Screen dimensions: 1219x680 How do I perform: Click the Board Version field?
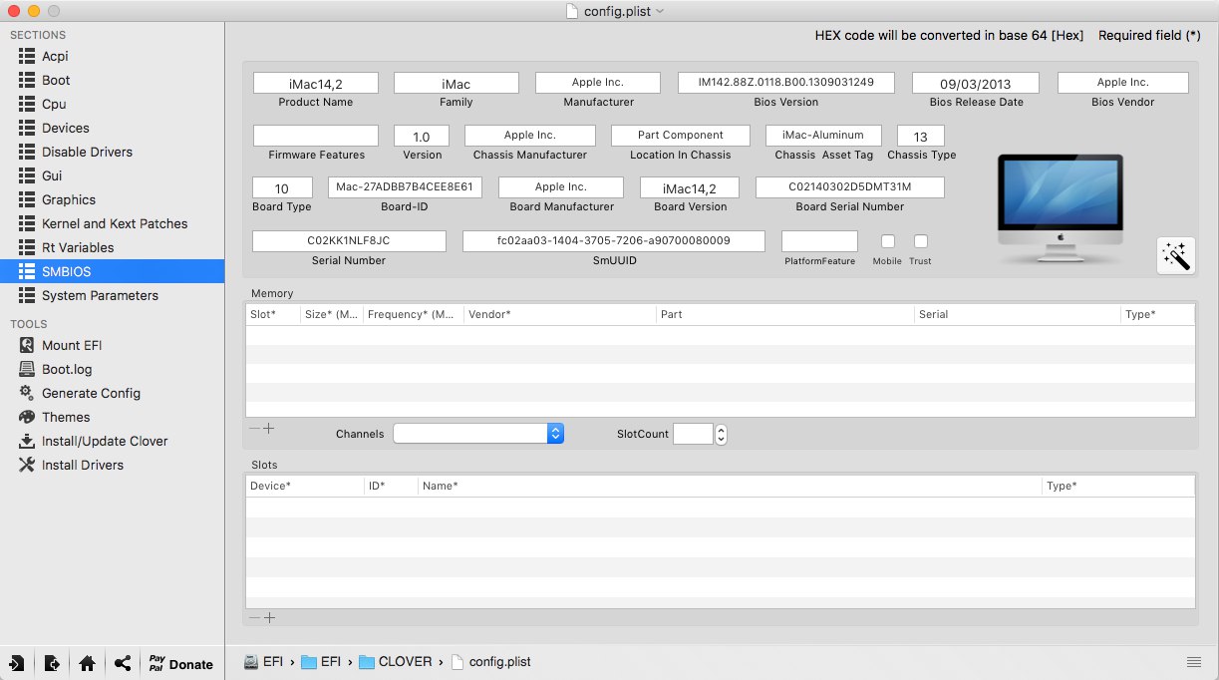point(690,187)
